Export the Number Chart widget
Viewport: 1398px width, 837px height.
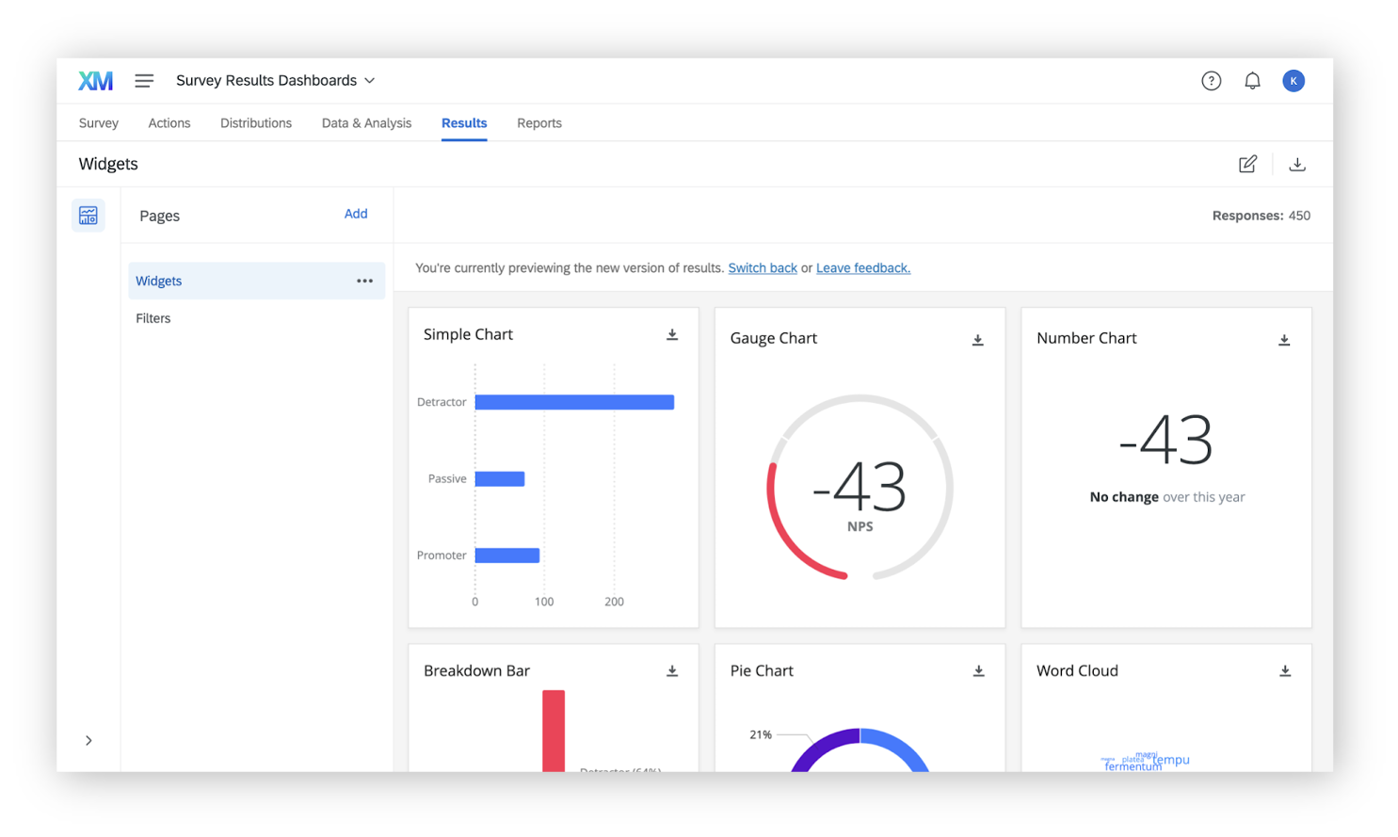pyautogui.click(x=1284, y=339)
